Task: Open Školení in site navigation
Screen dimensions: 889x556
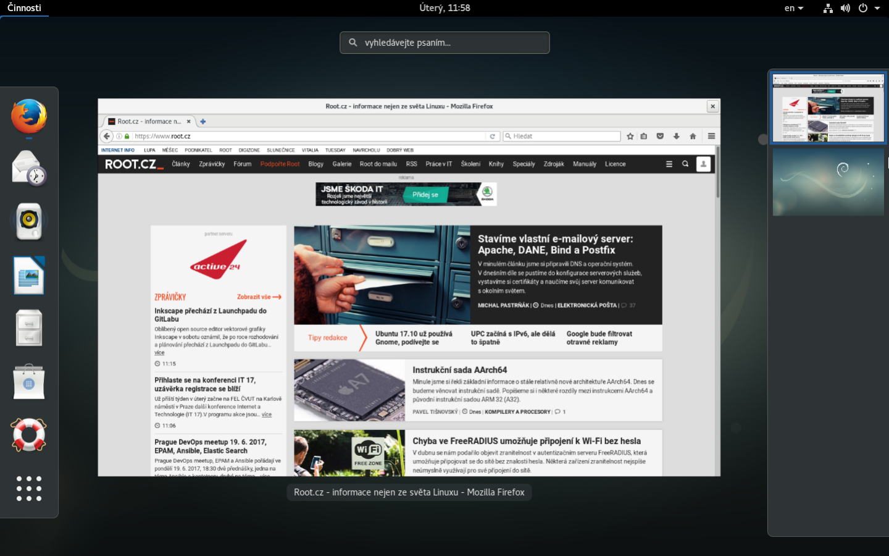Action: pyautogui.click(x=470, y=164)
